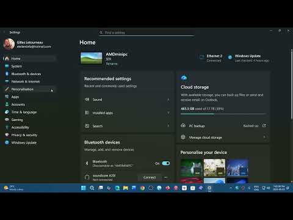This screenshot has height=220, width=293.
Task: Open Network & internet in sidebar
Action: (x=29, y=81)
